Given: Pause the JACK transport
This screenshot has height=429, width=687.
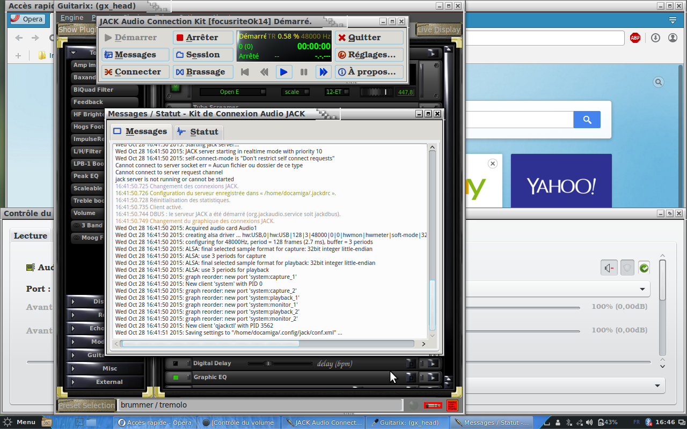Looking at the screenshot, I should coord(304,72).
